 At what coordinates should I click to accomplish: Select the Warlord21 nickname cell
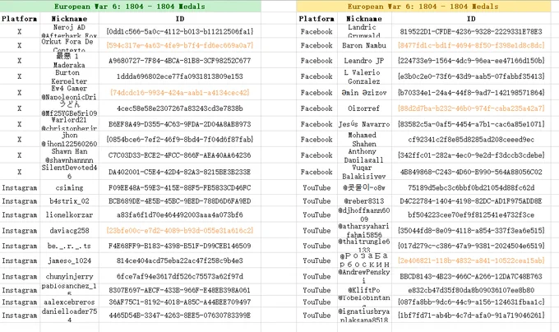coord(69,124)
